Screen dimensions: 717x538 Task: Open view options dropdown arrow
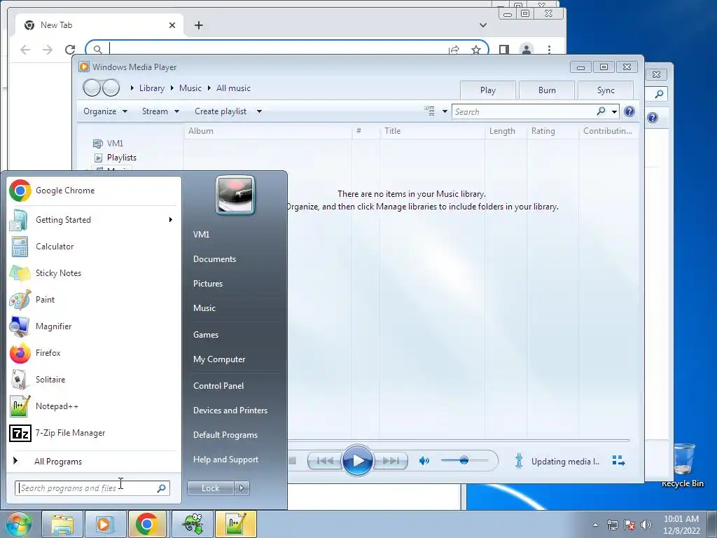445,111
